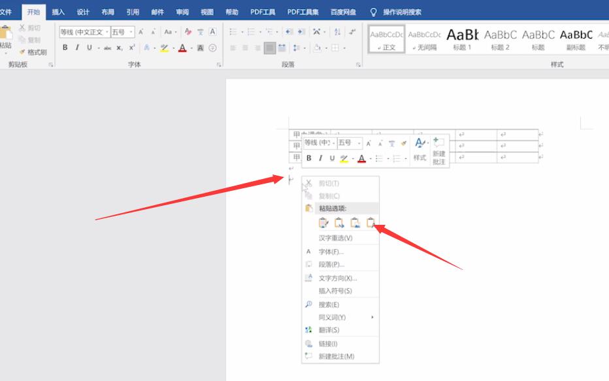Click the ribbon Phonetic Guide (拼音) icon
609x381 pixels.
[x=201, y=32]
